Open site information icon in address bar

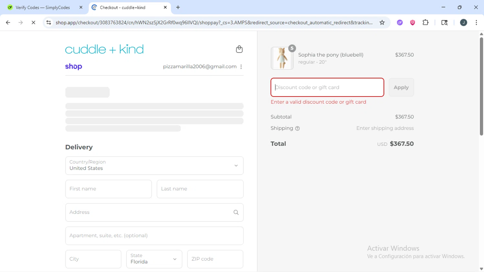(x=49, y=23)
